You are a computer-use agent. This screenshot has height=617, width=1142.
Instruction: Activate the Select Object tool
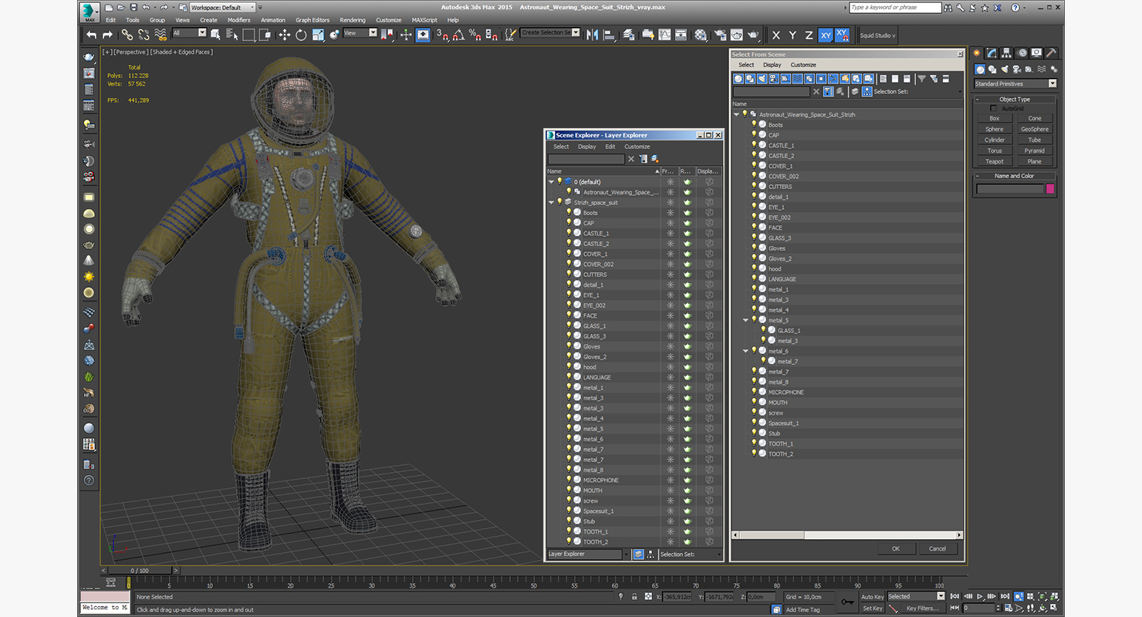[215, 35]
